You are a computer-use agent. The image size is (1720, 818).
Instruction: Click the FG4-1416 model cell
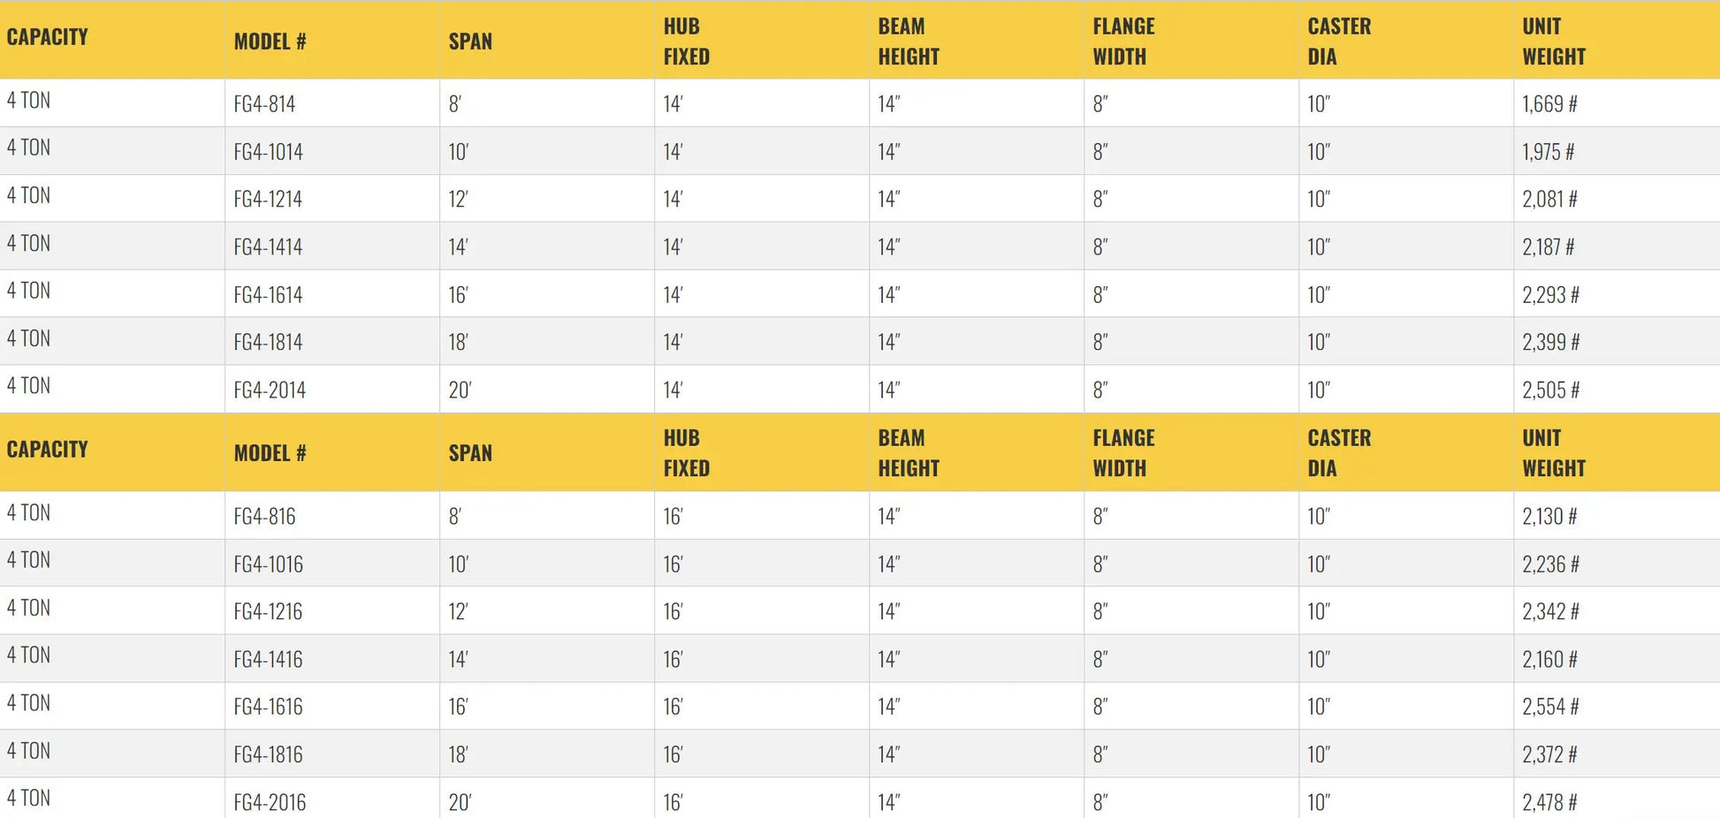pyautogui.click(x=268, y=660)
